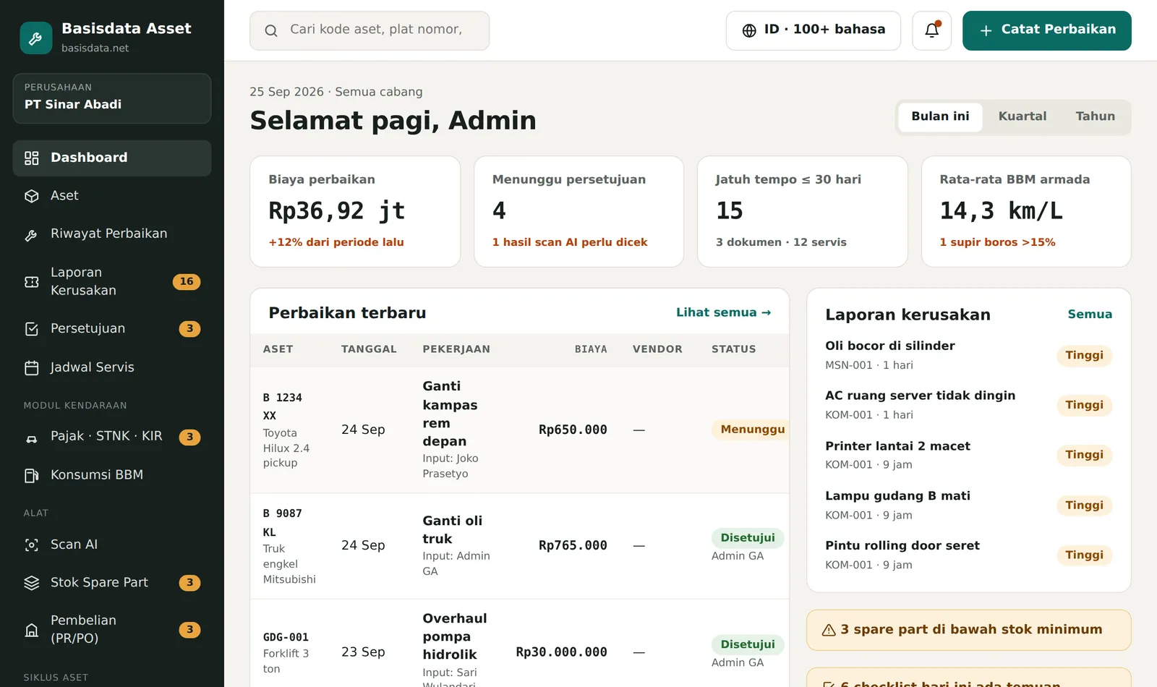Click Semua link in Laporan kerusakan
The height and width of the screenshot is (687, 1157).
1090,314
